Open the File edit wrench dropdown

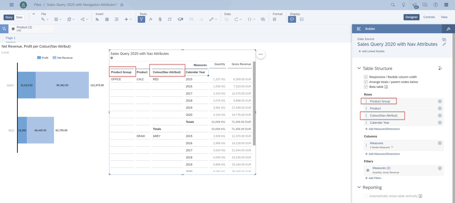[45, 19]
